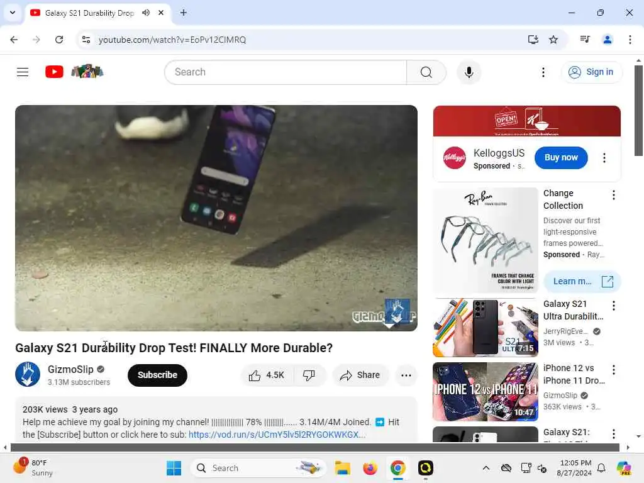644x483 pixels.
Task: Open iPhone 12 vs iPhone 11 thumbnail
Action: pyautogui.click(x=485, y=392)
